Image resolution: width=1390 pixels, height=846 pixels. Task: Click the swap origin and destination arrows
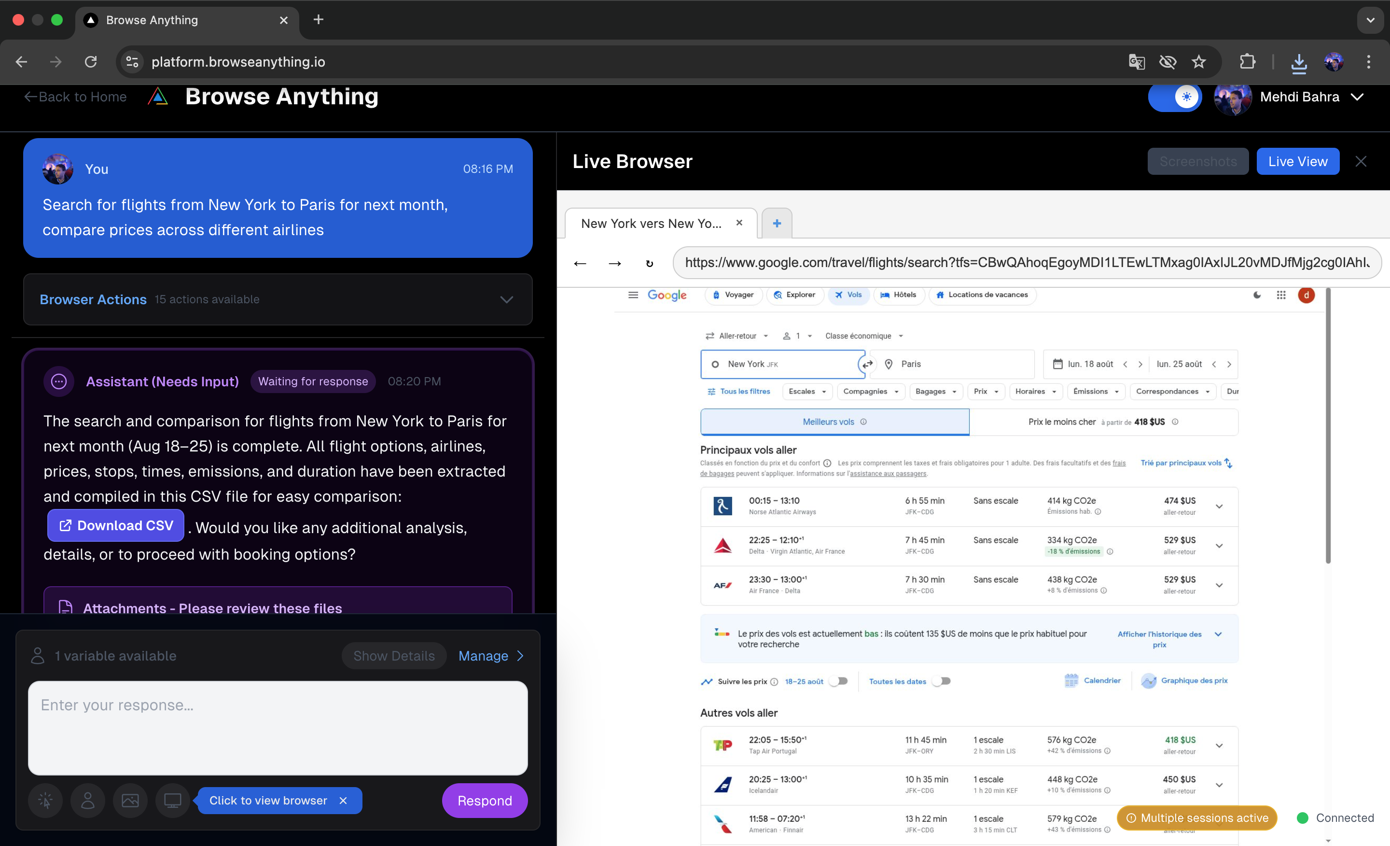click(x=868, y=364)
